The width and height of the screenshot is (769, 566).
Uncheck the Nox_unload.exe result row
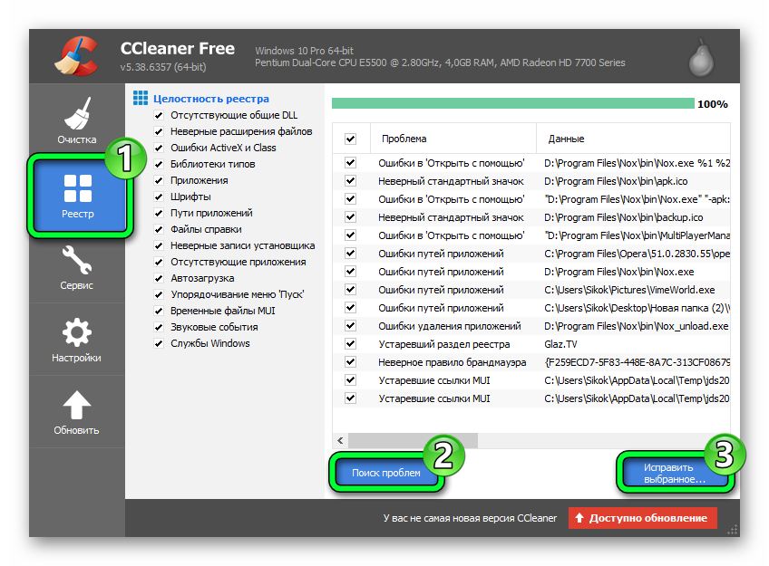click(x=350, y=326)
